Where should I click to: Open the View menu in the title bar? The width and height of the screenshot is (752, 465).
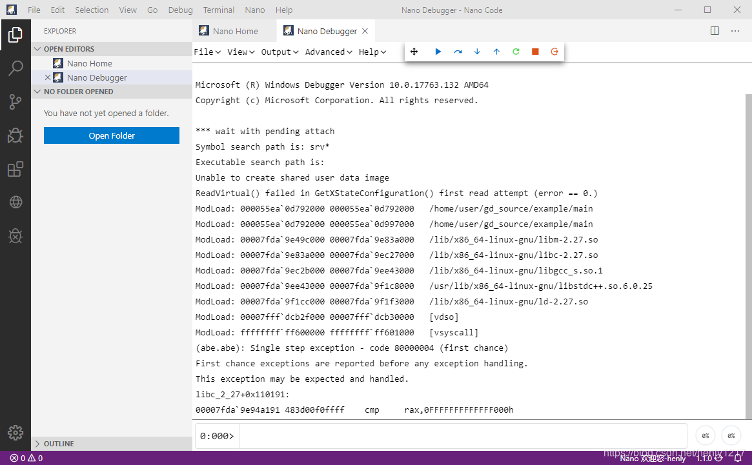click(x=128, y=10)
